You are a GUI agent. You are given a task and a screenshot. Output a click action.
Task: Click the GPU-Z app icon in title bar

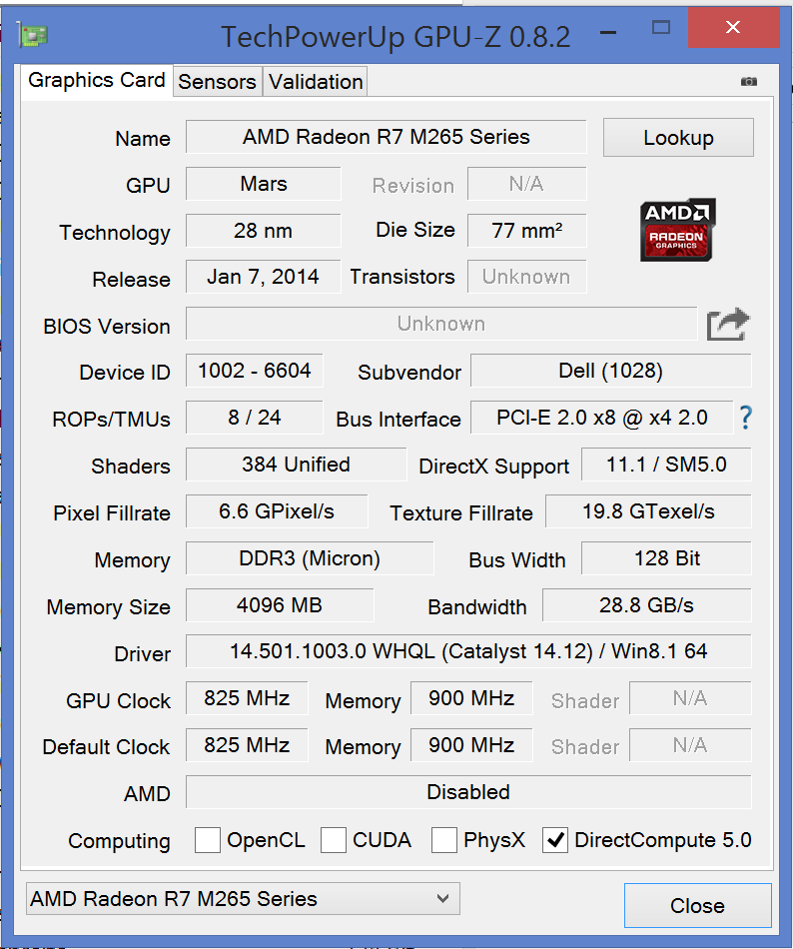coord(32,36)
